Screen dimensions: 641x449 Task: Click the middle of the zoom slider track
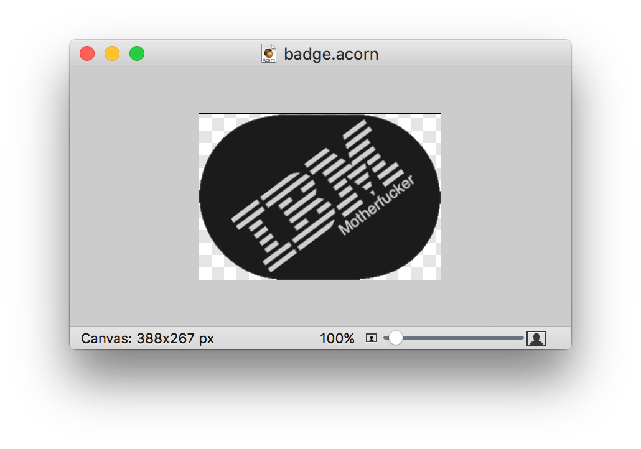[x=454, y=338]
